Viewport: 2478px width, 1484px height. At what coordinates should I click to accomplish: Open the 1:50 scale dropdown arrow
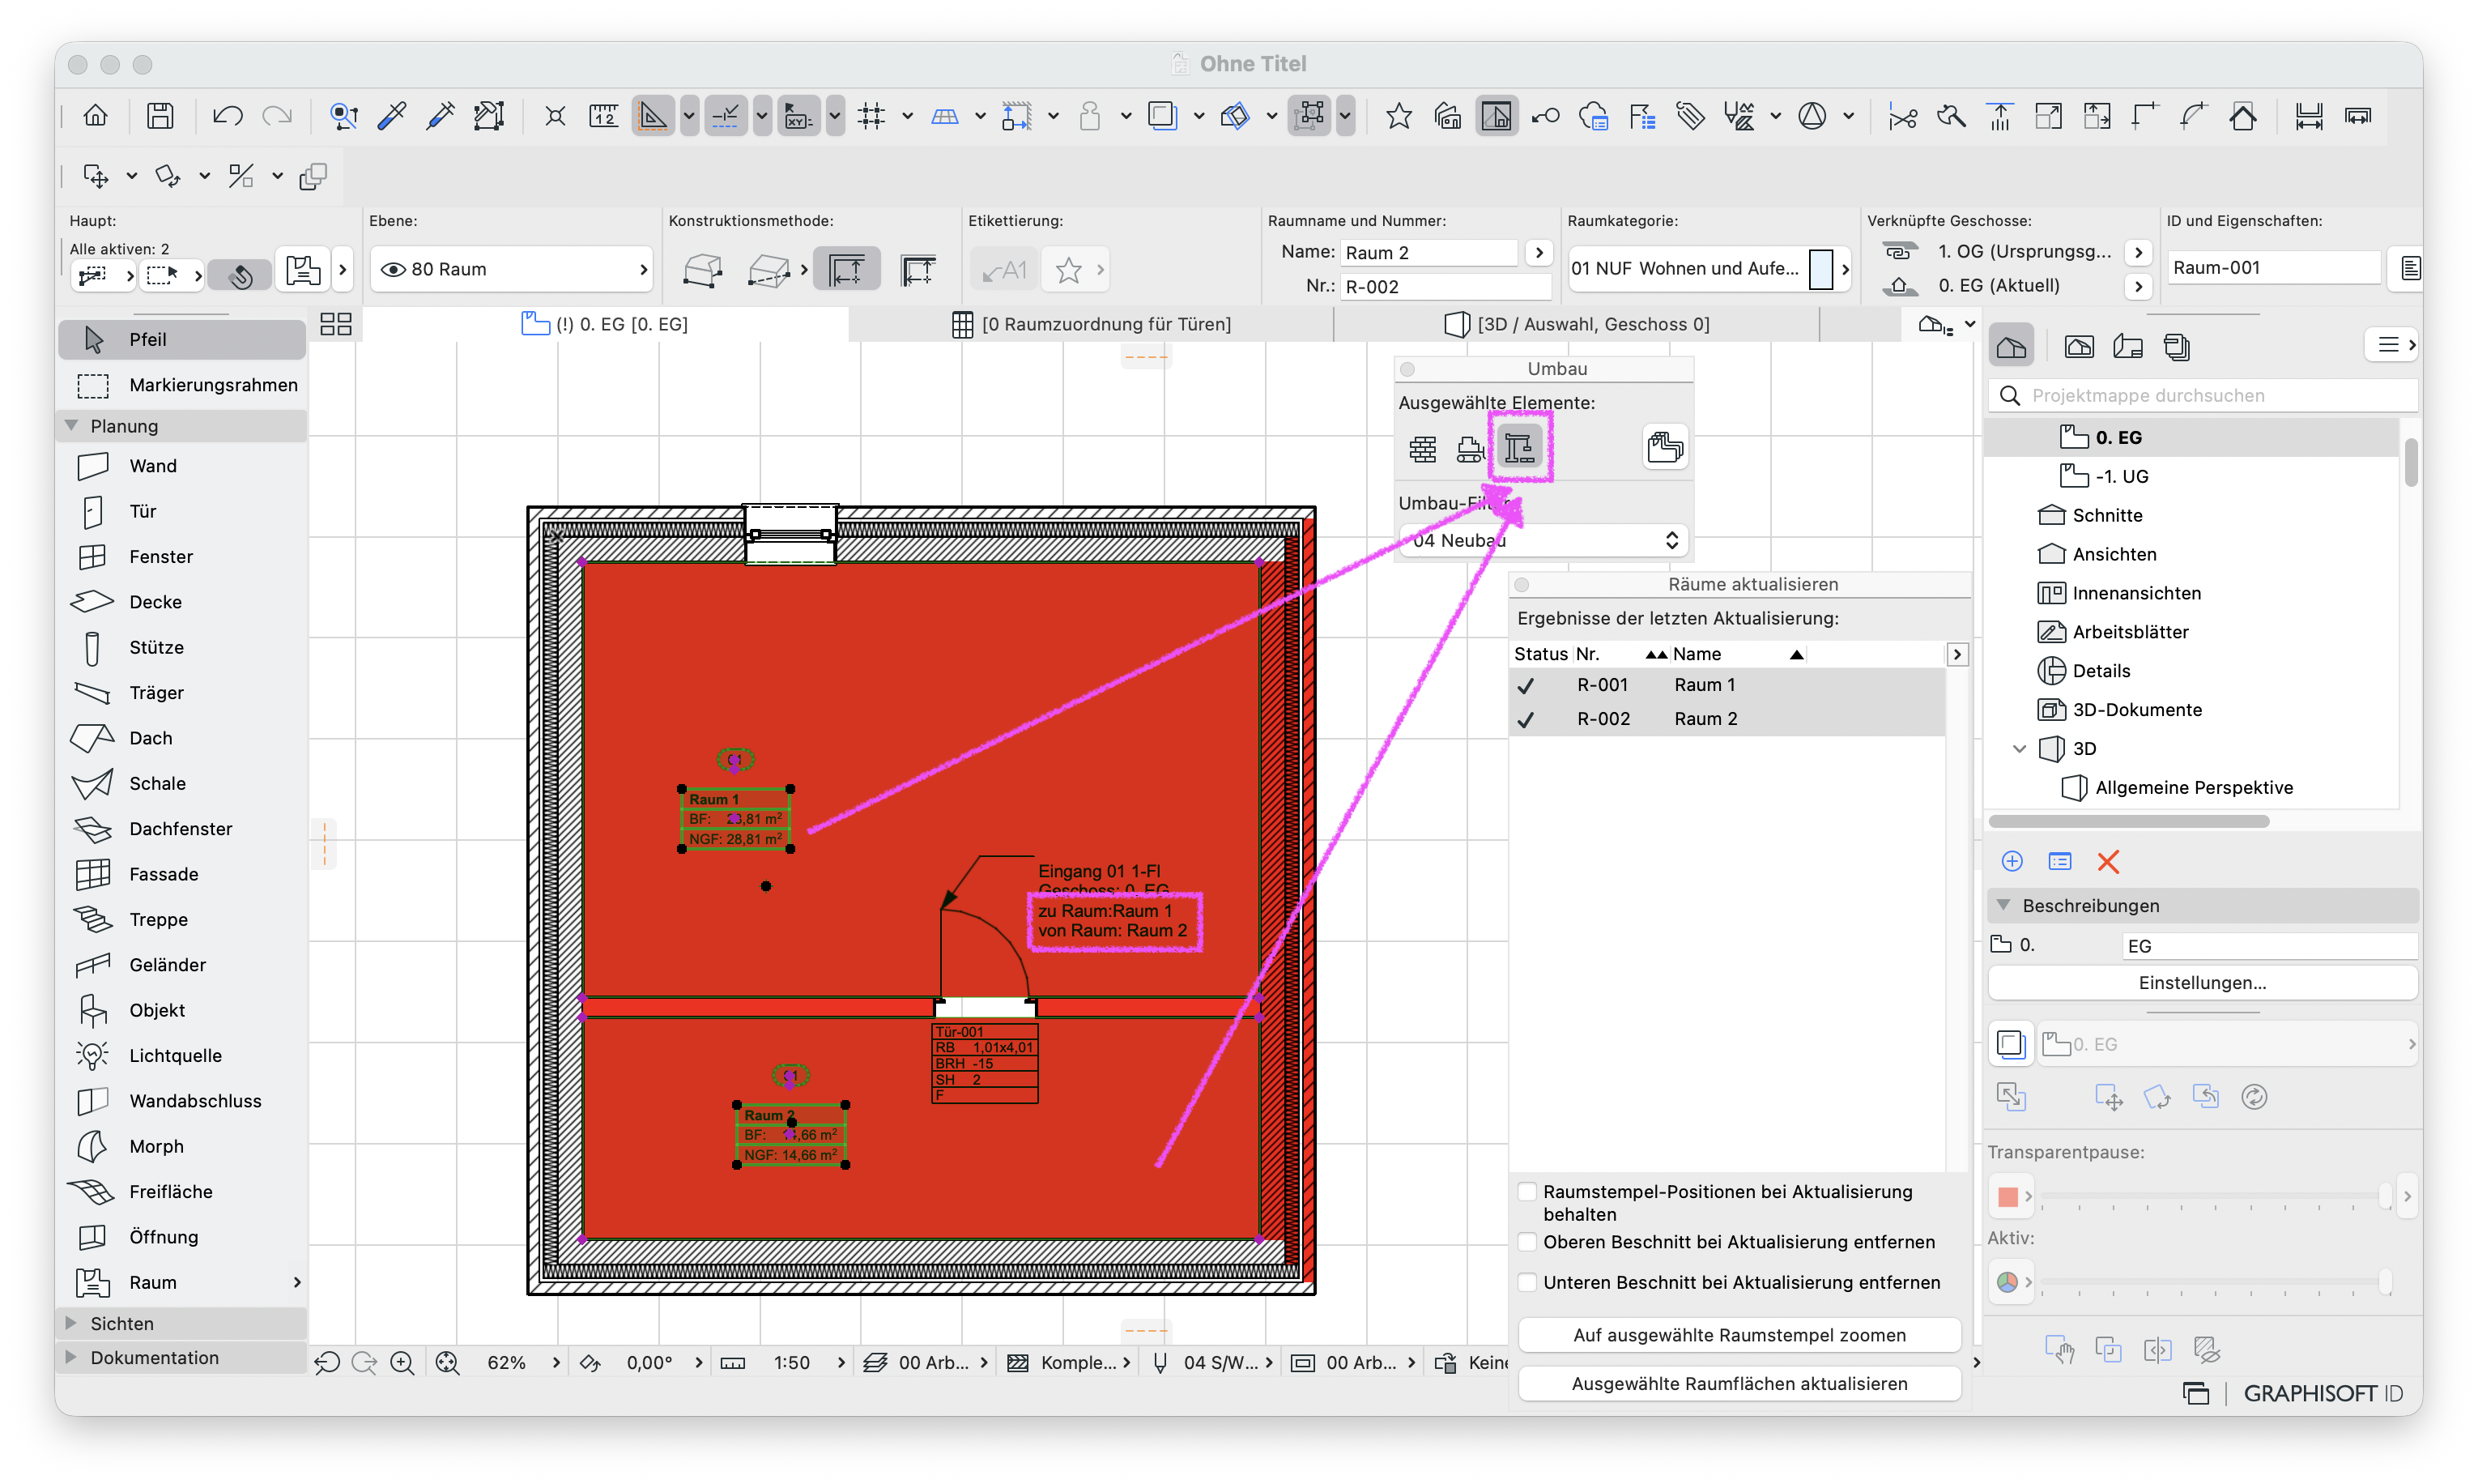pyautogui.click(x=840, y=1362)
